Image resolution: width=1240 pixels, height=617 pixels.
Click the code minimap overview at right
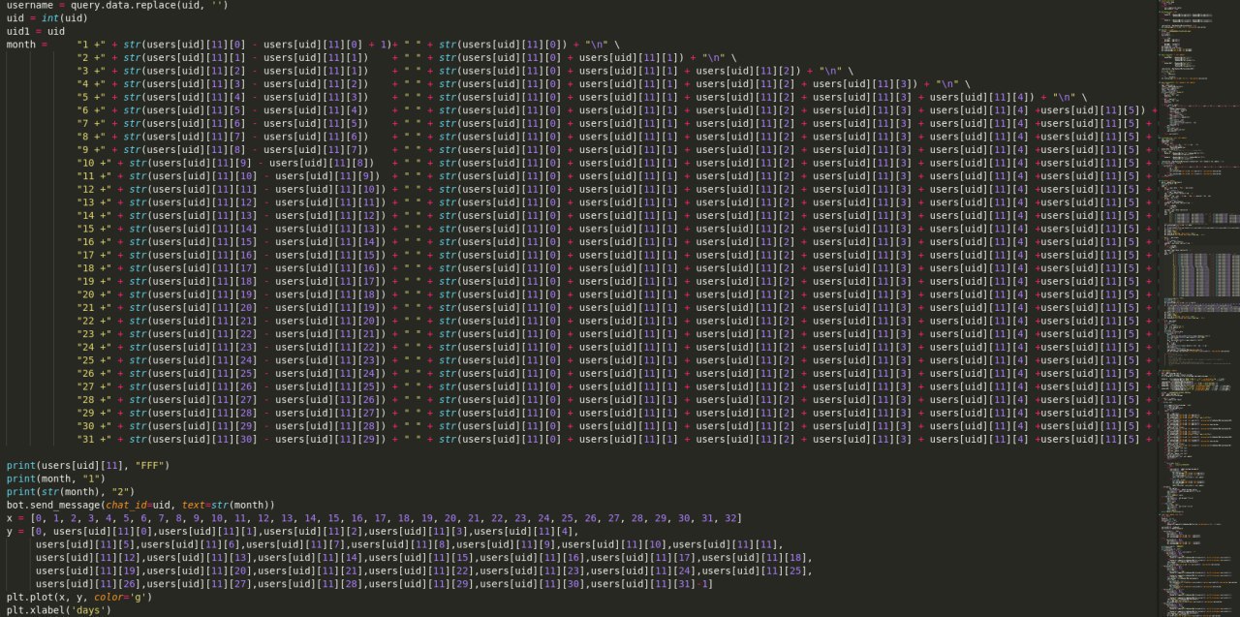coord(1198,308)
